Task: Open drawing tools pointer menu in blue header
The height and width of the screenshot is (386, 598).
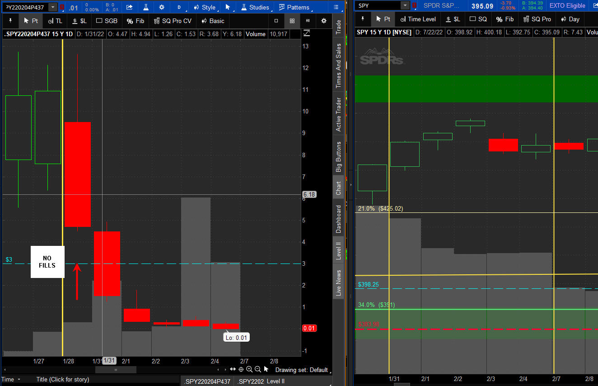Action: [228, 7]
